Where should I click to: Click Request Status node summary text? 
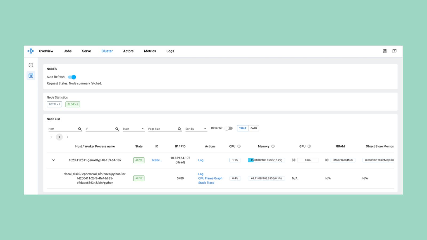click(x=74, y=83)
